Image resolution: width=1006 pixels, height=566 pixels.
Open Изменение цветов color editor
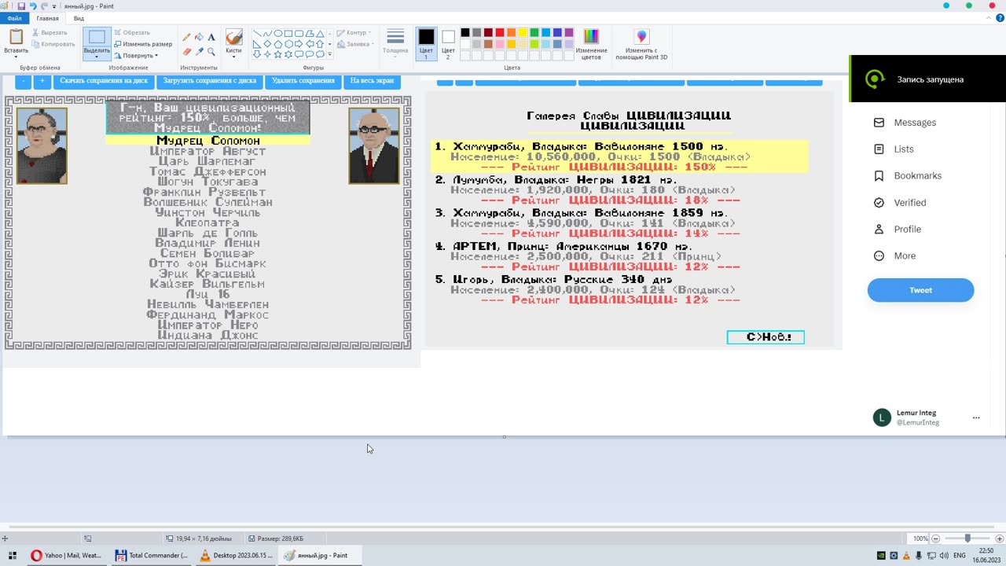(x=591, y=43)
